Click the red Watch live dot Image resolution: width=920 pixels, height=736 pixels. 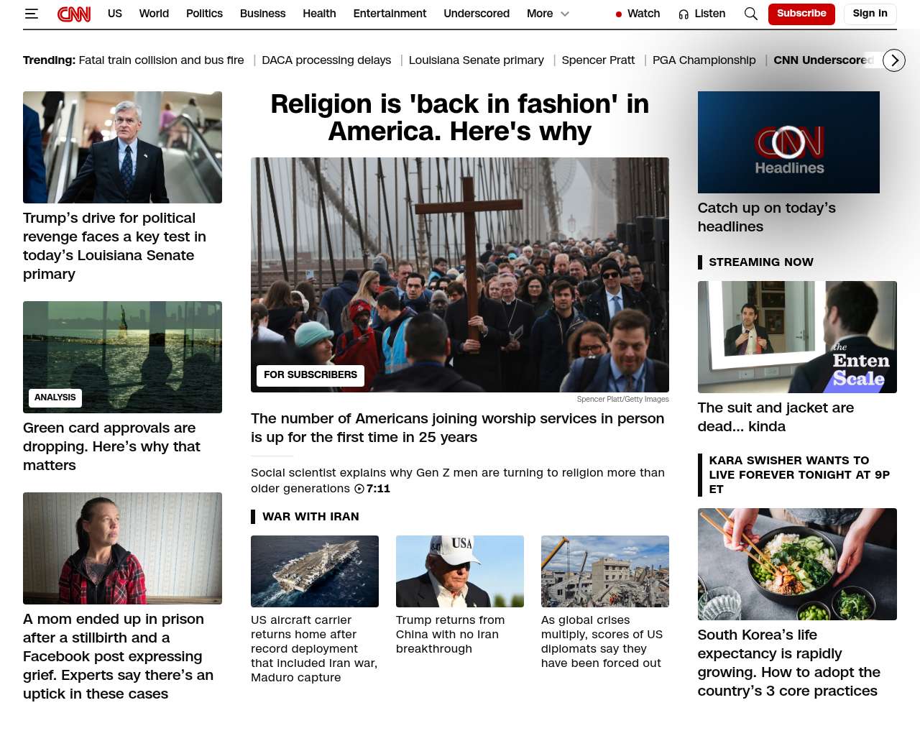619,14
